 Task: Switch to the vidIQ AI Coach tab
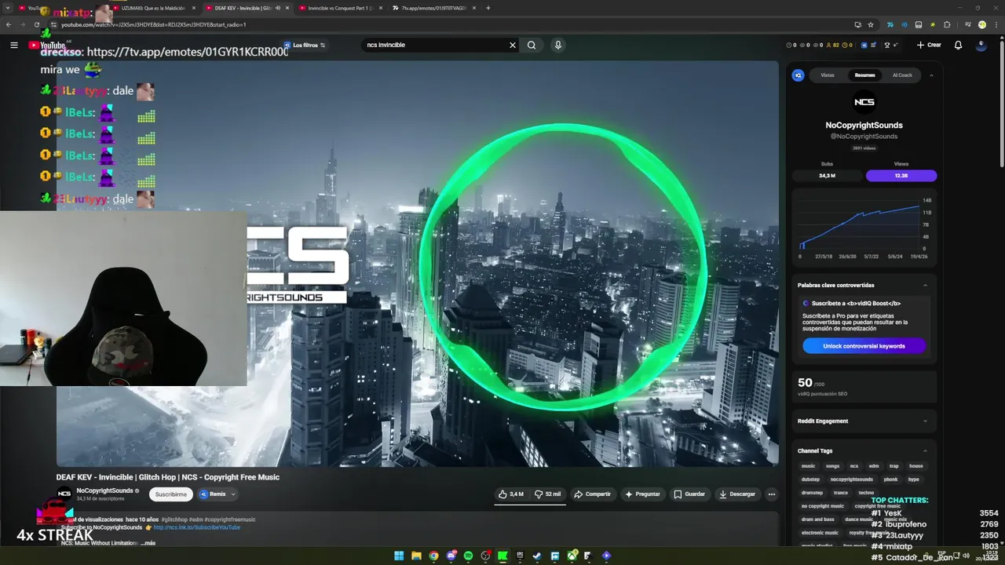pyautogui.click(x=902, y=75)
